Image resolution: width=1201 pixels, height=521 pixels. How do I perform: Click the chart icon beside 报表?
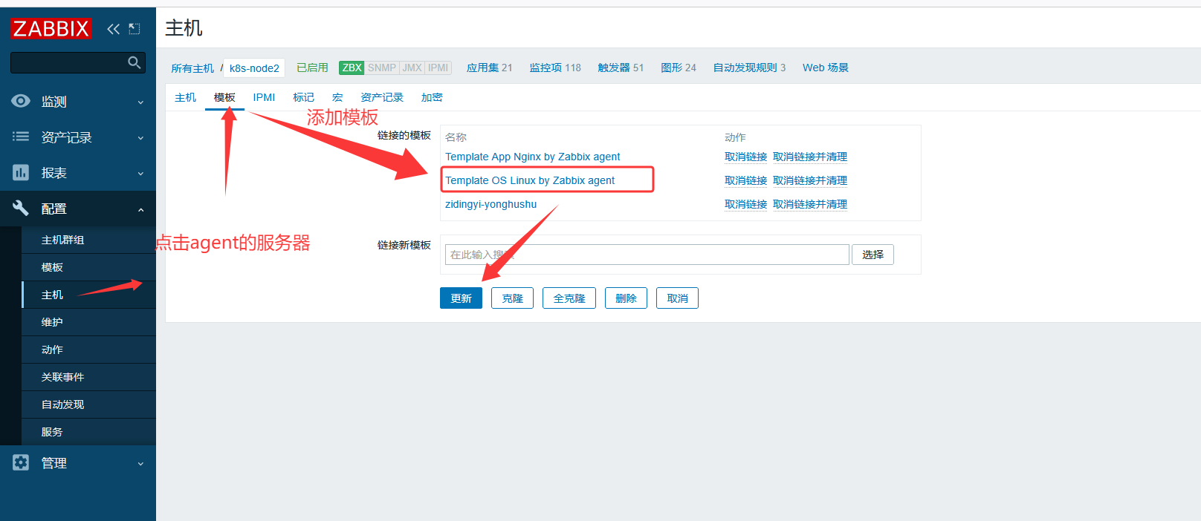coord(21,172)
